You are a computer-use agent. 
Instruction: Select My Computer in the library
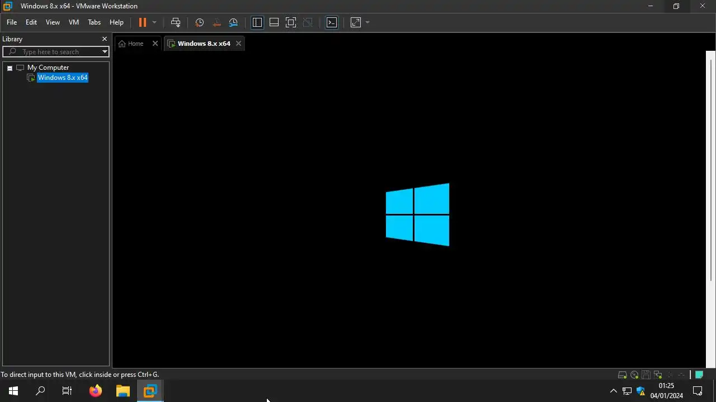[x=48, y=68]
